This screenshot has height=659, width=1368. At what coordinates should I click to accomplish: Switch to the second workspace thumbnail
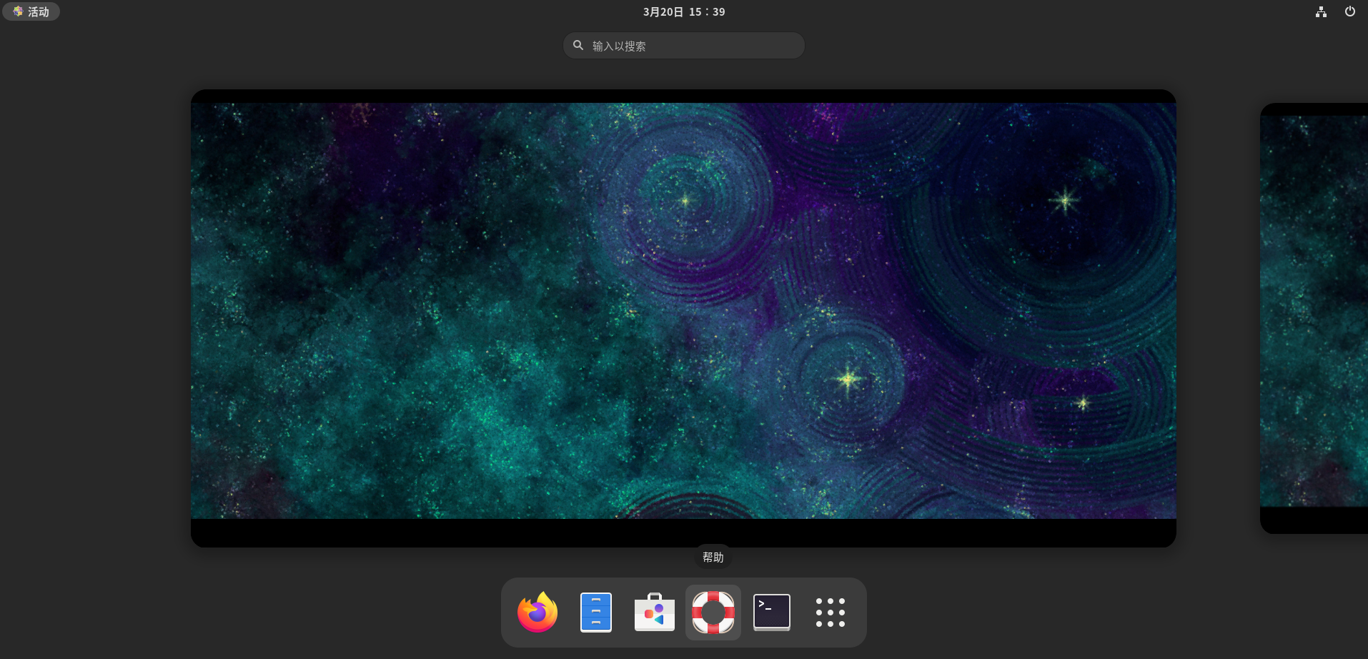pos(1314,318)
